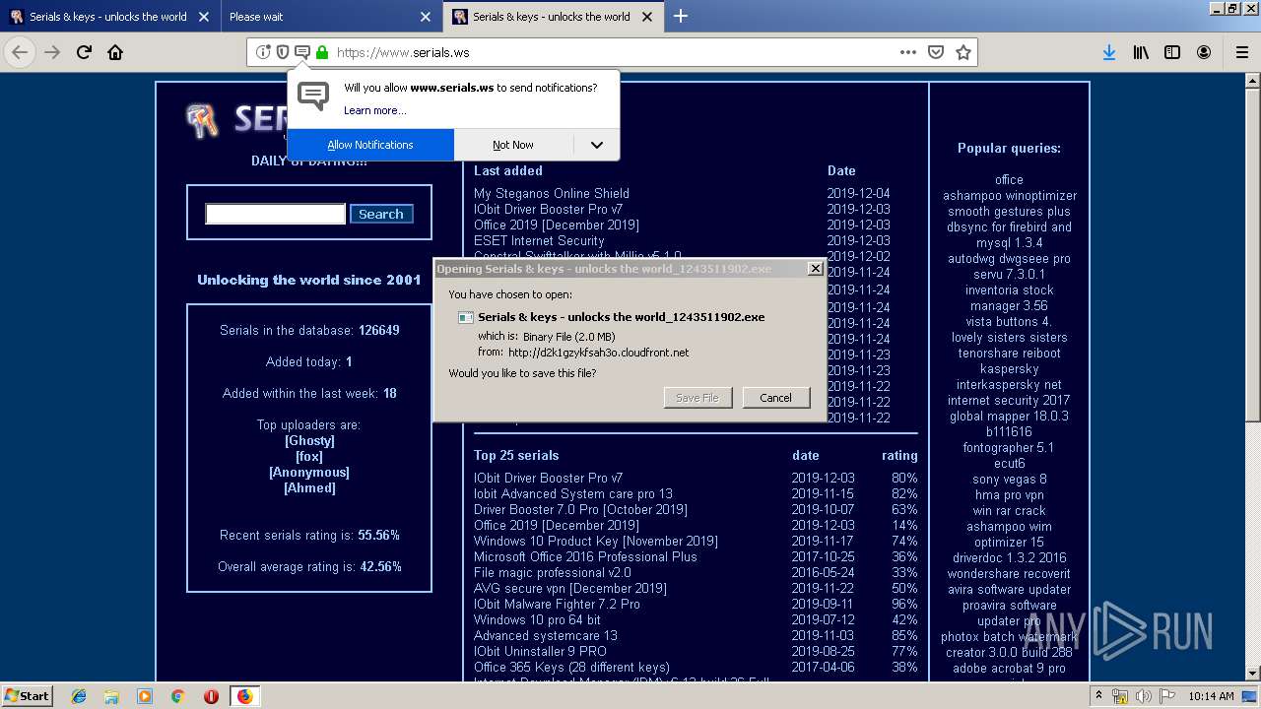Image resolution: width=1261 pixels, height=709 pixels.
Task: Open 'Microsoft Office 2016 Professional Plus'
Action: click(x=585, y=556)
